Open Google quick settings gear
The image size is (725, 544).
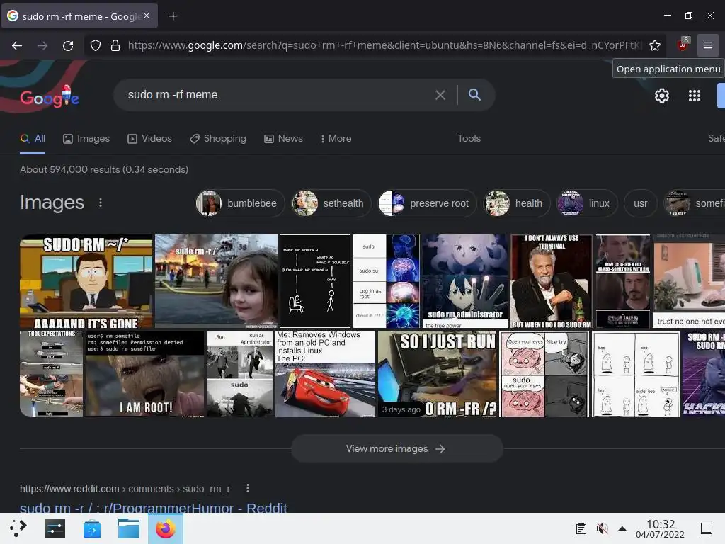point(662,96)
